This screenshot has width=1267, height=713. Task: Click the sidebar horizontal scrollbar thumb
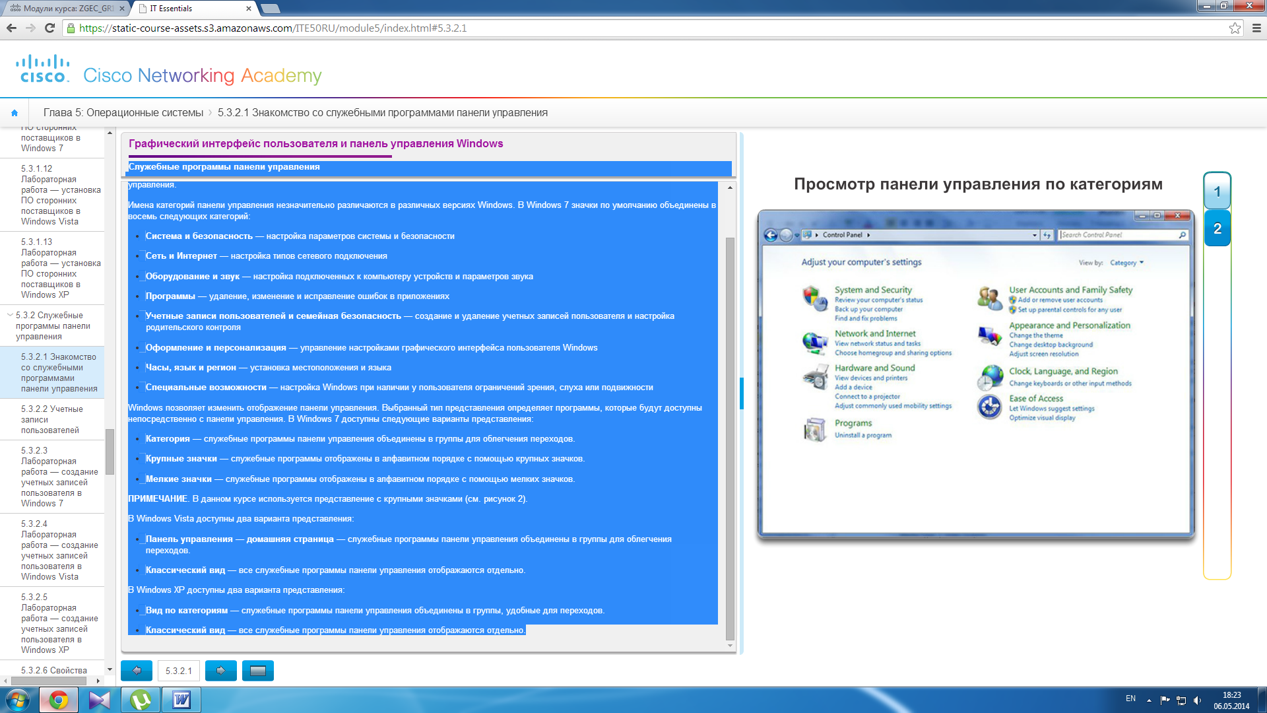click(x=48, y=680)
